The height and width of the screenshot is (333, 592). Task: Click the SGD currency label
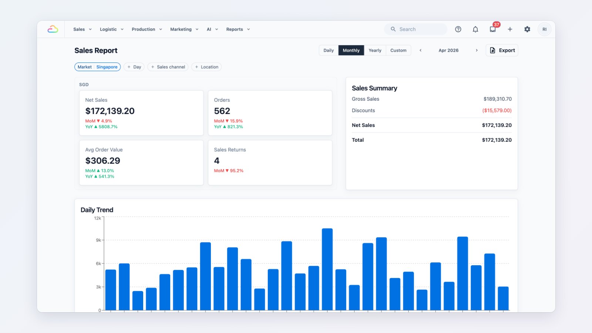click(84, 84)
